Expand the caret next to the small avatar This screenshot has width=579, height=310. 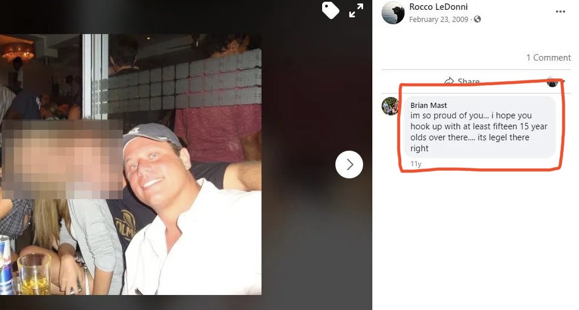(x=563, y=81)
